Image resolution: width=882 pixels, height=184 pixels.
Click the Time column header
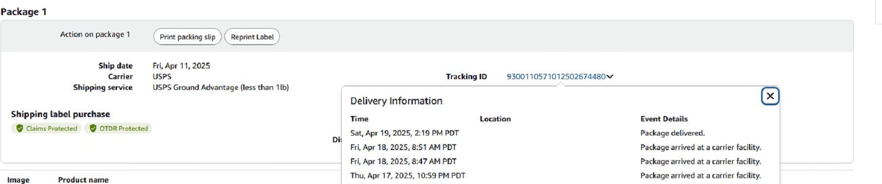(359, 119)
